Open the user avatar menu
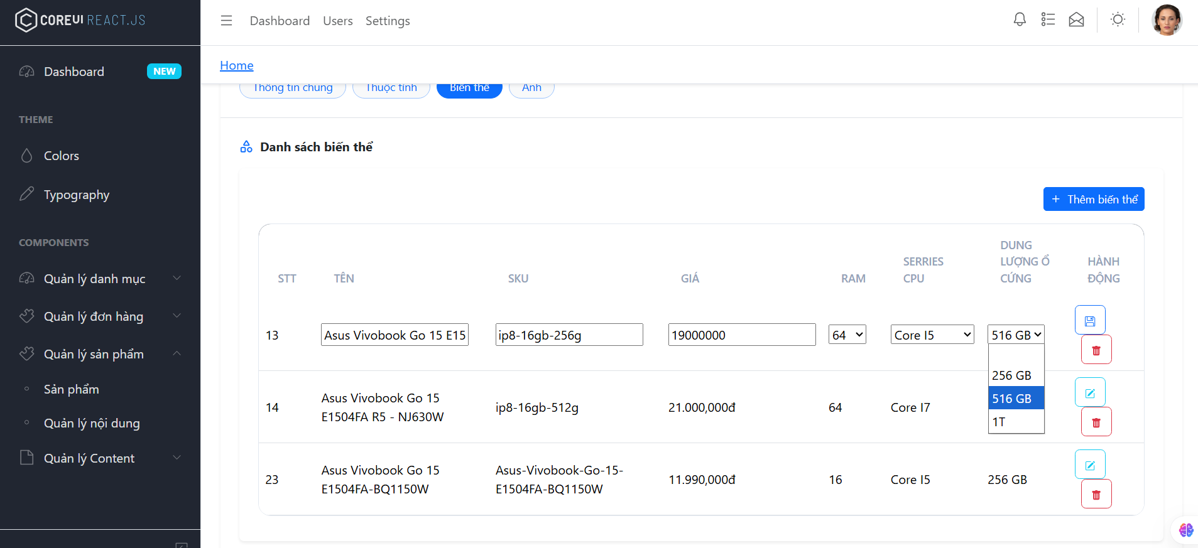The width and height of the screenshot is (1198, 548). coord(1167,20)
